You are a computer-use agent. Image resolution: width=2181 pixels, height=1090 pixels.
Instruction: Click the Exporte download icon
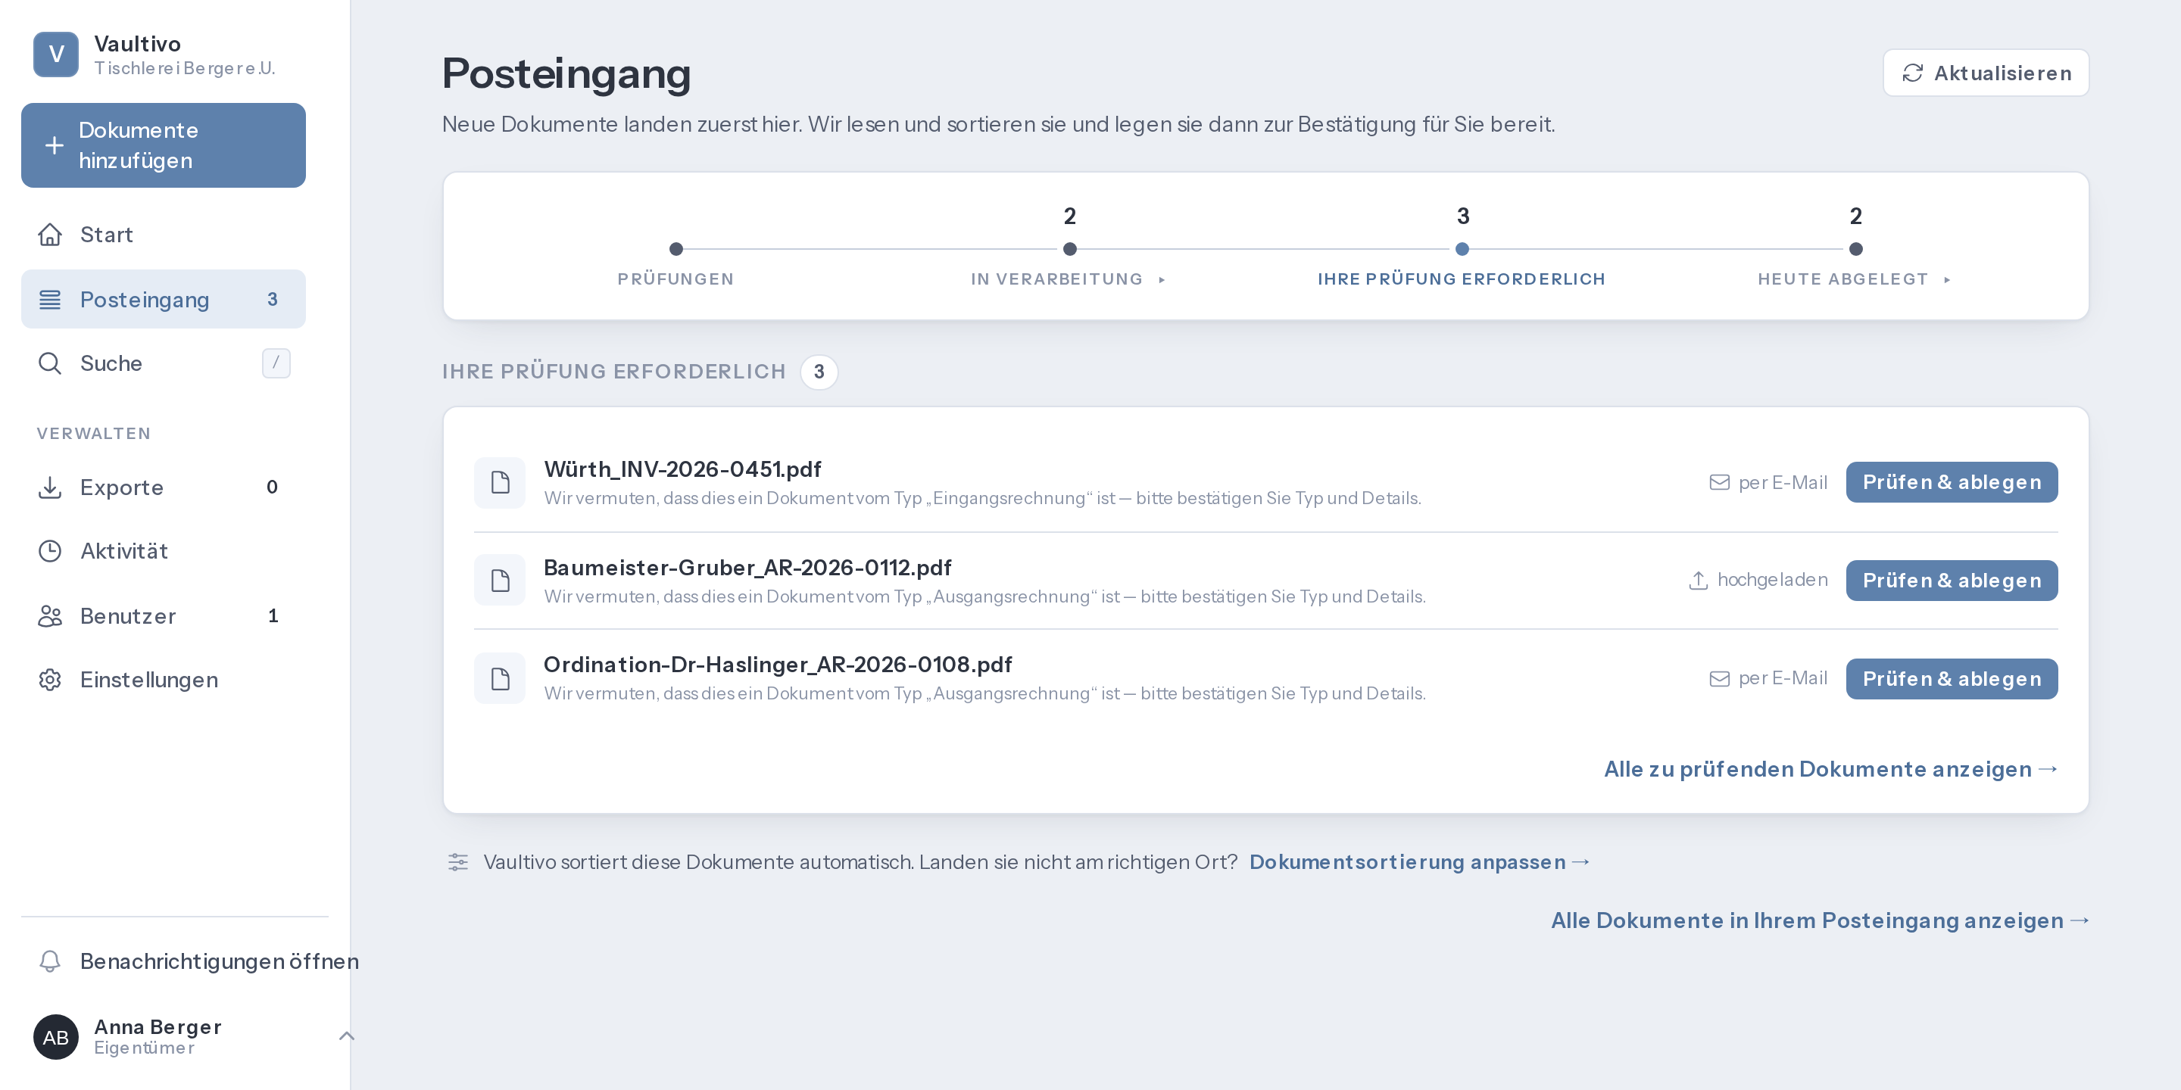(50, 487)
